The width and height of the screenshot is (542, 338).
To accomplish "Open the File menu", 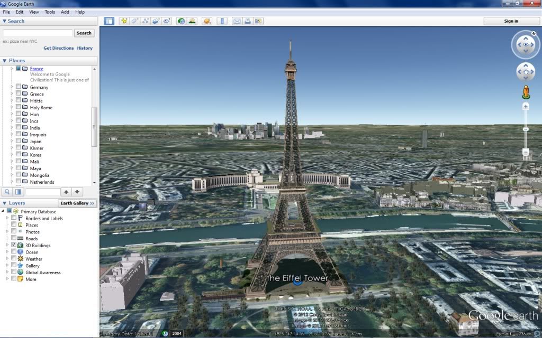I will 6,12.
